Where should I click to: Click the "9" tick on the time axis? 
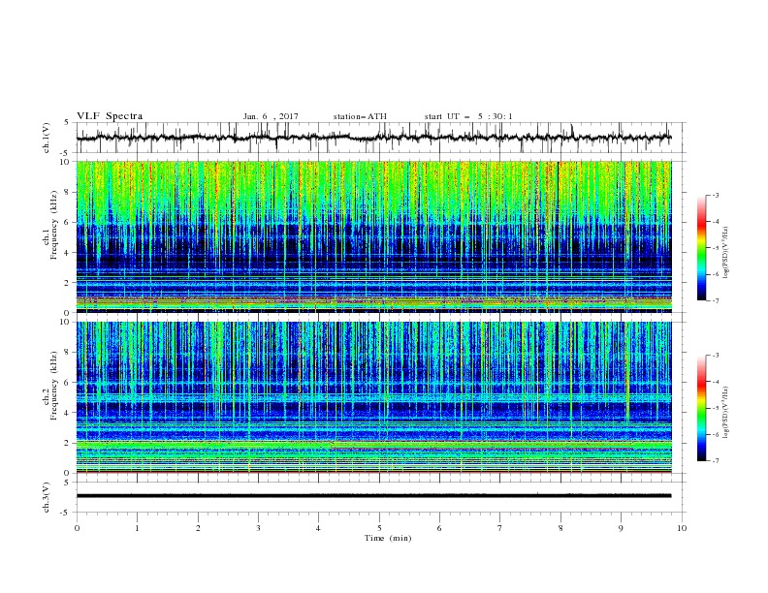click(x=621, y=528)
